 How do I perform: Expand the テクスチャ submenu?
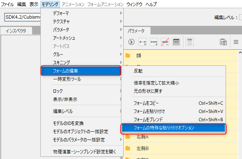pos(82,21)
